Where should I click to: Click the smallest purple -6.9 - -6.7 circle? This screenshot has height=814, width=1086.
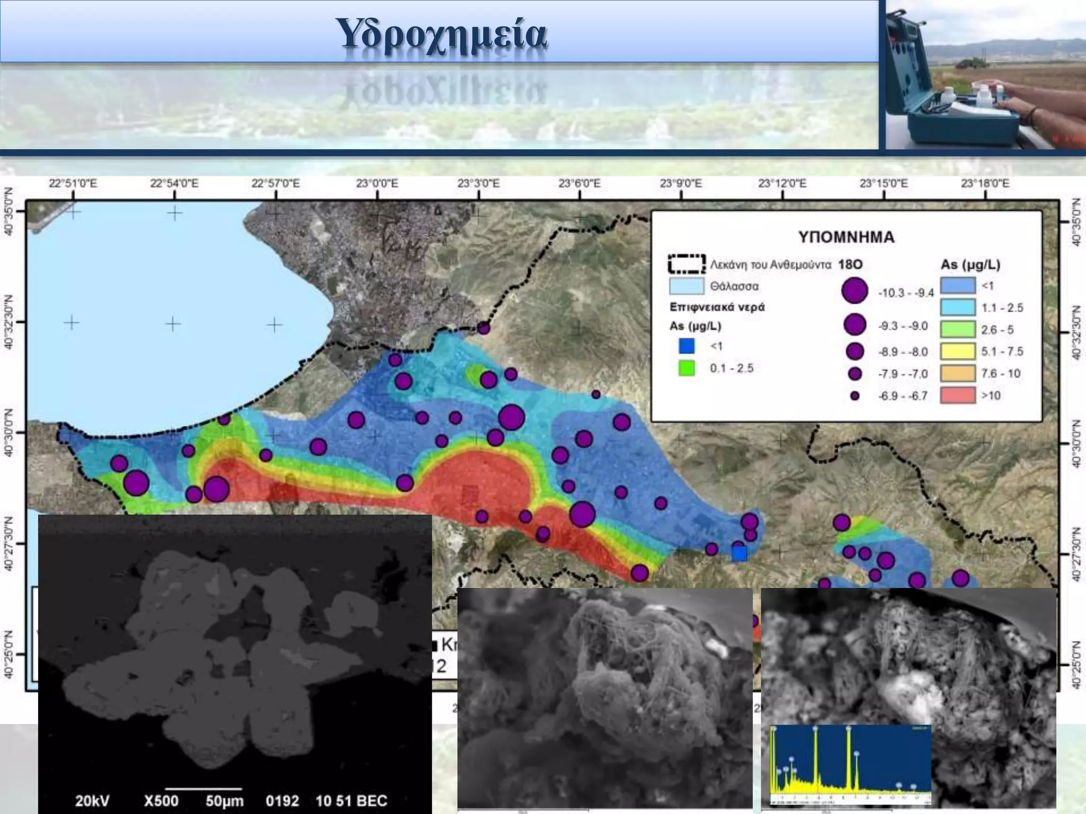pos(854,396)
